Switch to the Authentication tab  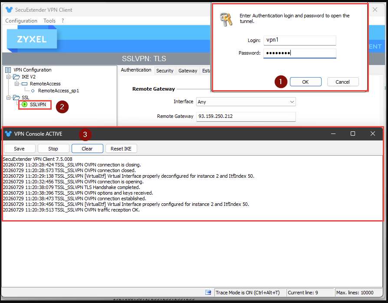[136, 70]
